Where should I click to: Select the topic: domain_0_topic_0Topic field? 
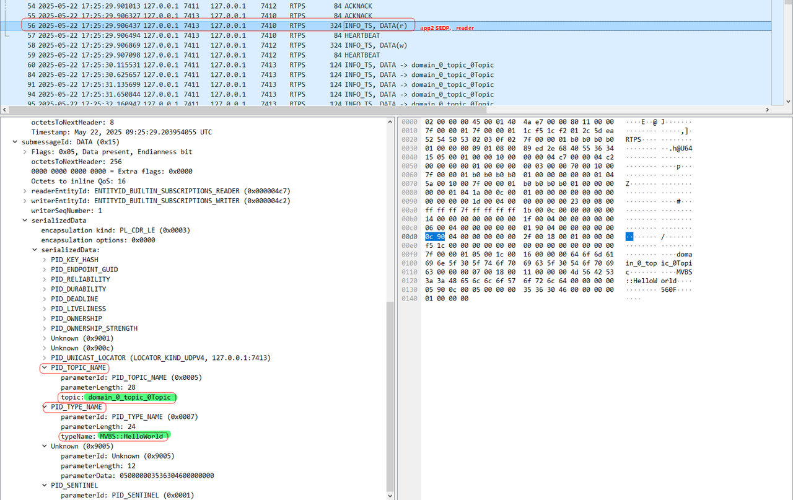pos(118,397)
